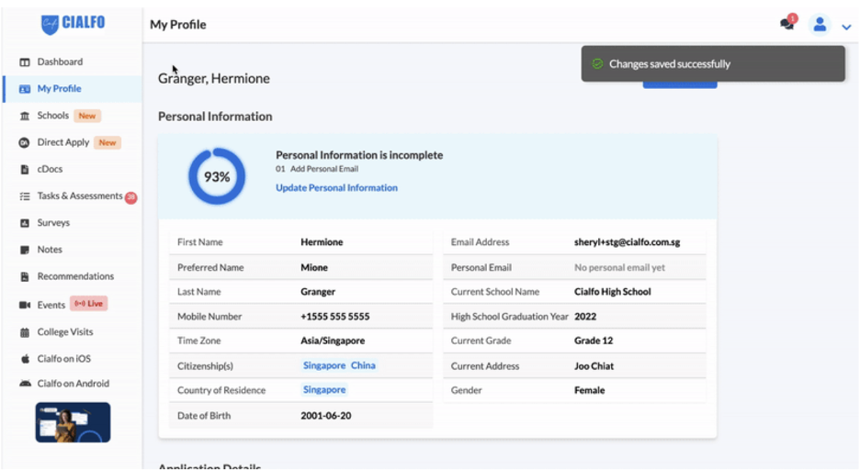Click the Preferred Name value Mione

(x=314, y=268)
